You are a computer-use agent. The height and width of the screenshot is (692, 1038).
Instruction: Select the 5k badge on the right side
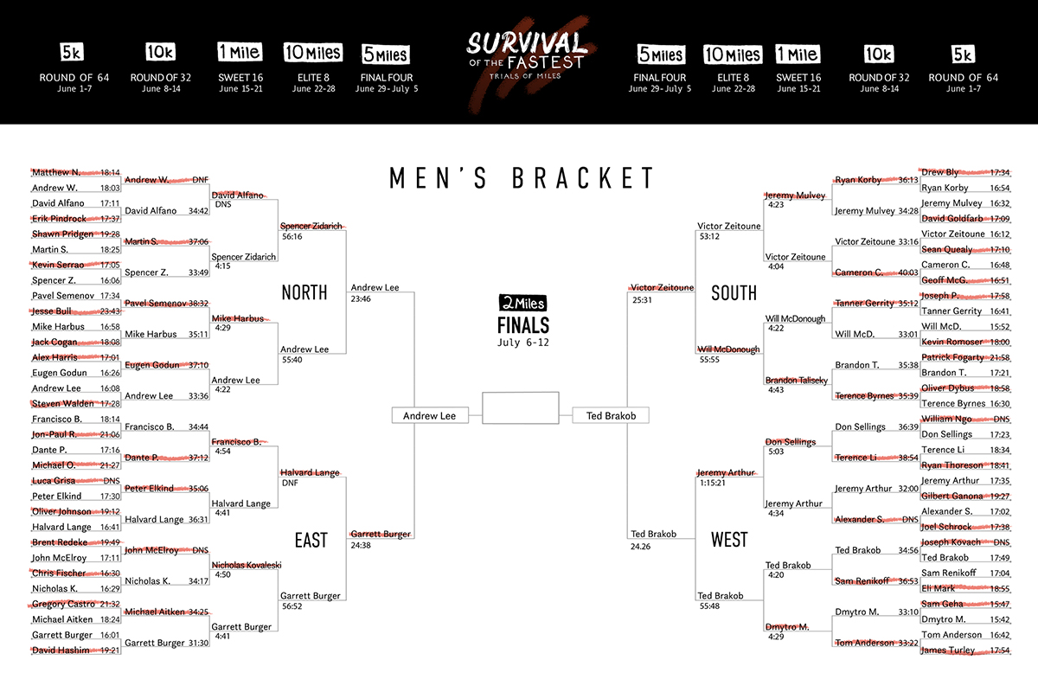963,54
